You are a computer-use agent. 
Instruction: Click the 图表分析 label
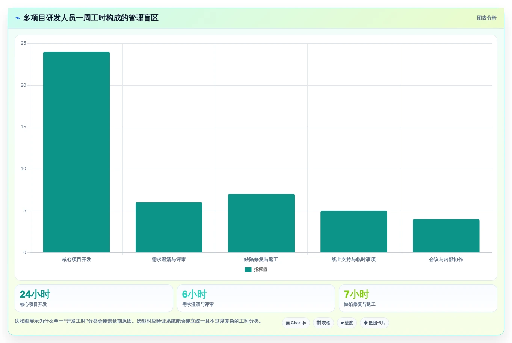point(486,18)
